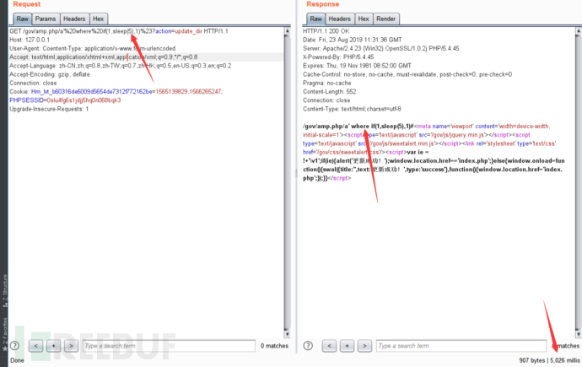
Task: Click the Accept header line in request
Action: (x=104, y=57)
